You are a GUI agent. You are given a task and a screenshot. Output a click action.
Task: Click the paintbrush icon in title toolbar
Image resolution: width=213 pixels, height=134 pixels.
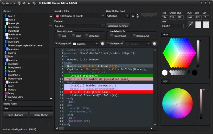[x=24, y=3]
